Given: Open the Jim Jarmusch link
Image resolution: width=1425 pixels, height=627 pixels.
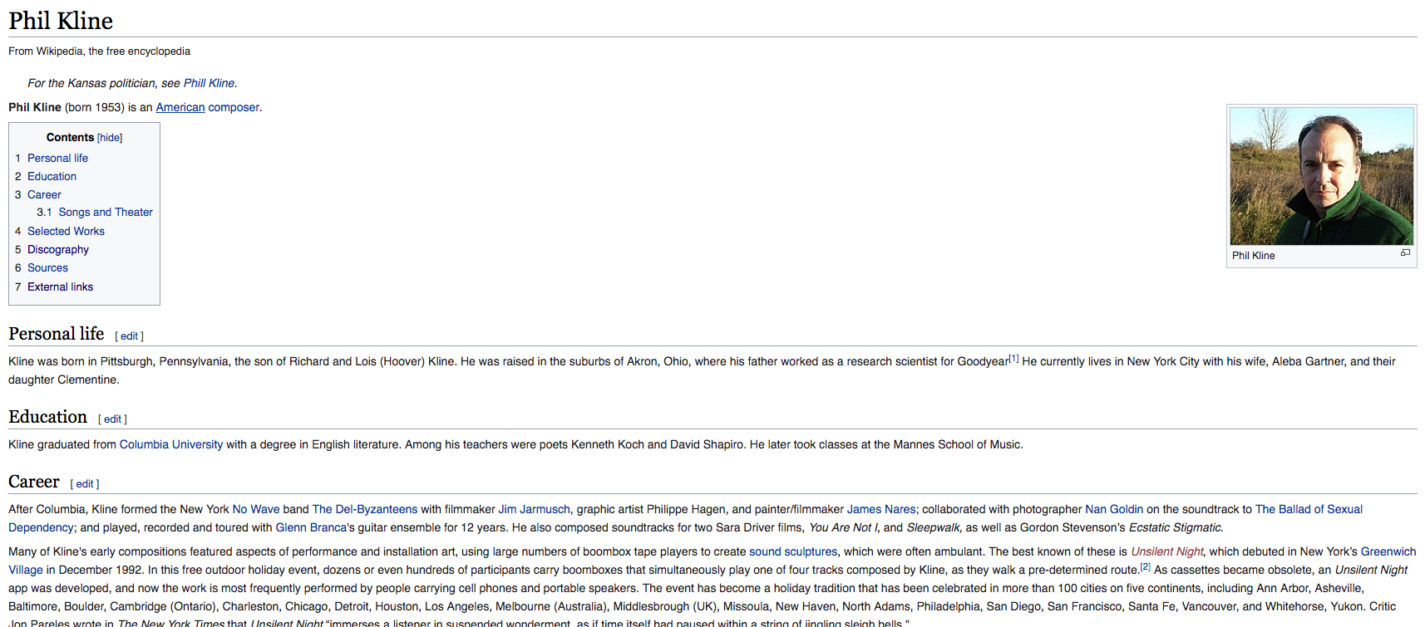Looking at the screenshot, I should tap(534, 509).
